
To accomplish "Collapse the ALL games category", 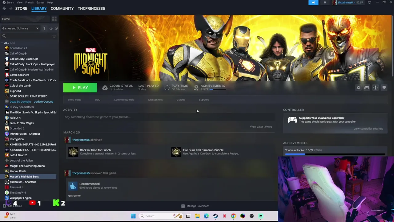I will [x=2, y=43].
